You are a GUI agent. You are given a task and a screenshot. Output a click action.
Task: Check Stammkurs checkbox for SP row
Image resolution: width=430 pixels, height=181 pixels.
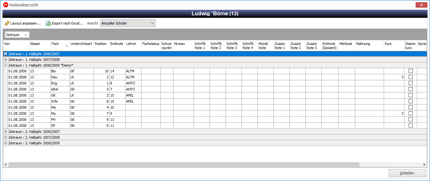click(x=411, y=126)
